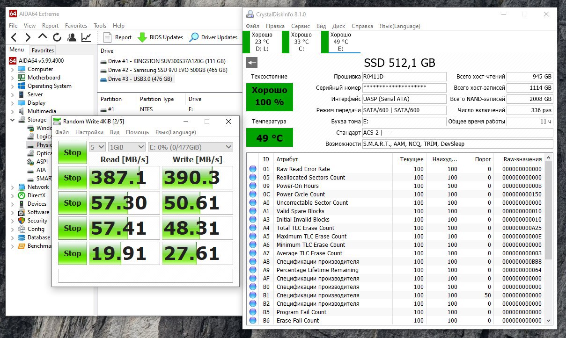Image resolution: width=566 pixels, height=338 pixels.
Task: Expand the Operating System node chevron
Action: click(x=12, y=86)
